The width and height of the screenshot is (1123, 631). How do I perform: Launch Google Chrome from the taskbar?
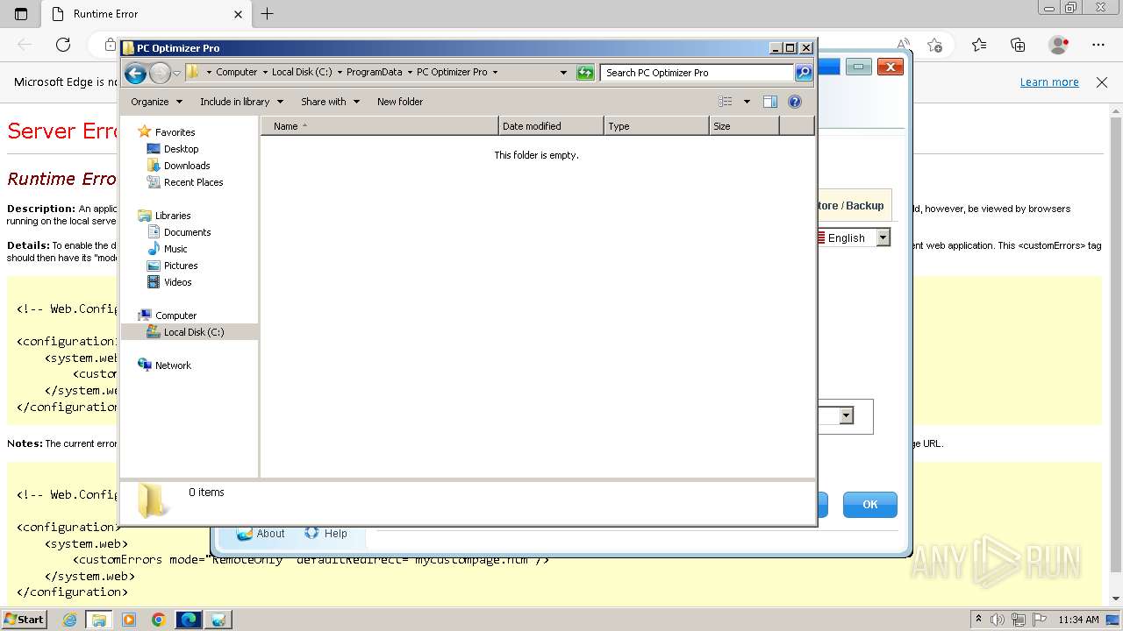[x=159, y=620]
